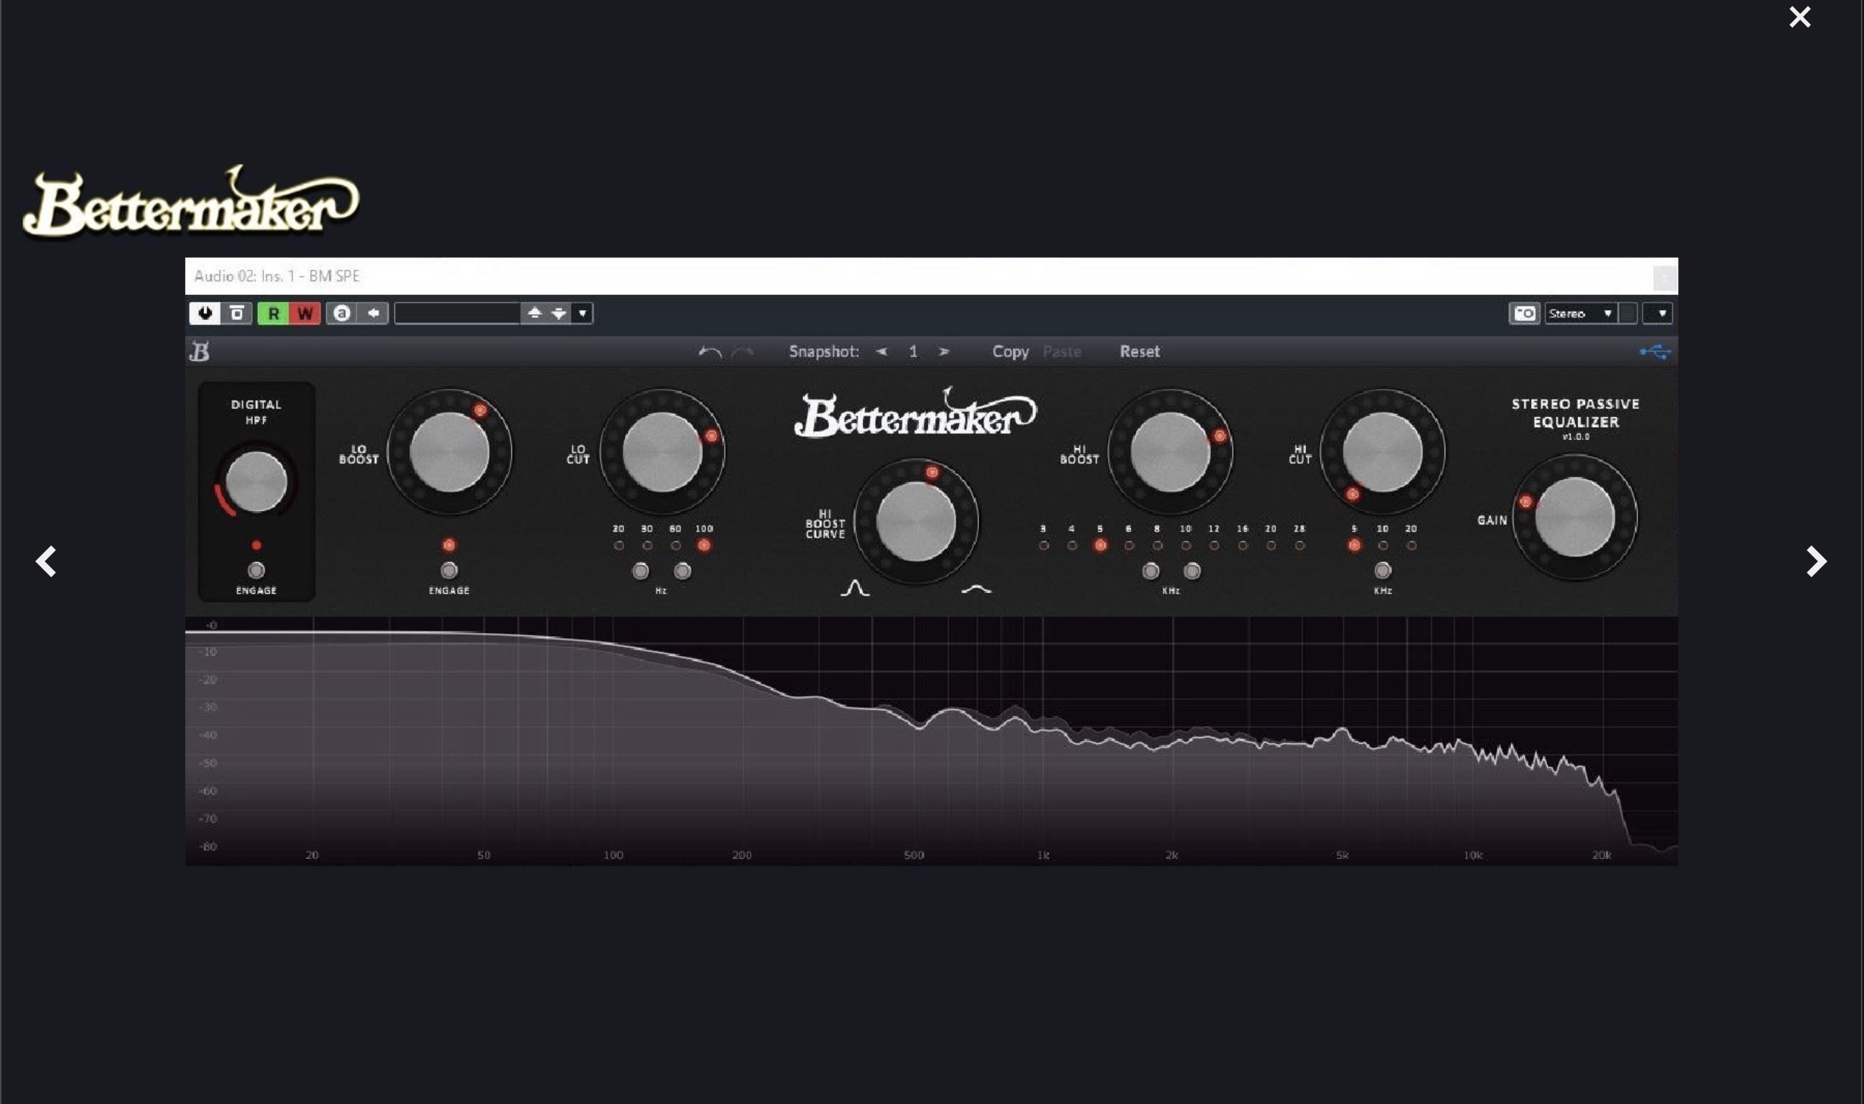Click the redo arrow
Viewport: 1864px width, 1104px height.
[742, 352]
